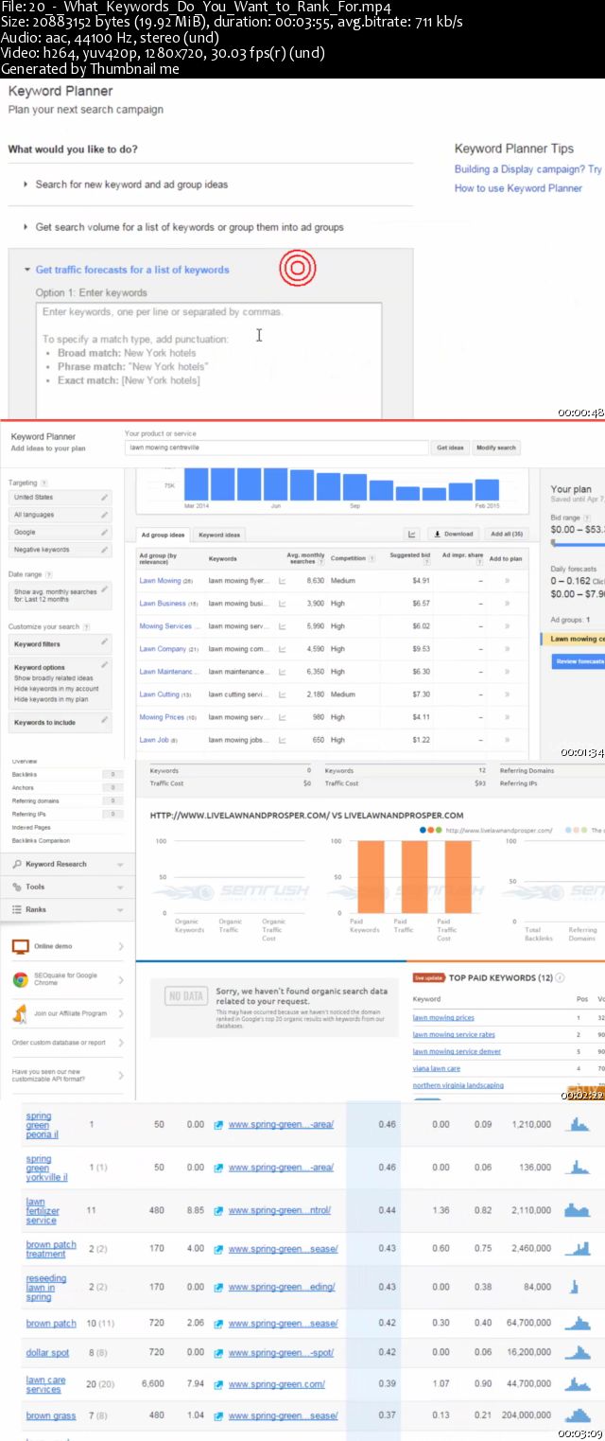The height and width of the screenshot is (1441, 605).
Task: Open Online demo chevron arrow
Action: (121, 946)
